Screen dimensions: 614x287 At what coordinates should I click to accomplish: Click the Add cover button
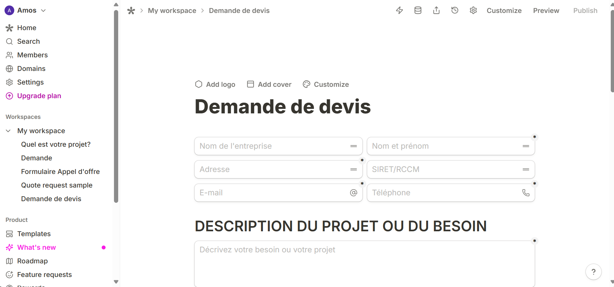click(269, 84)
